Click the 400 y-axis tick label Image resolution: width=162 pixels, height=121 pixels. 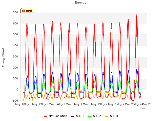click(x=15, y=45)
